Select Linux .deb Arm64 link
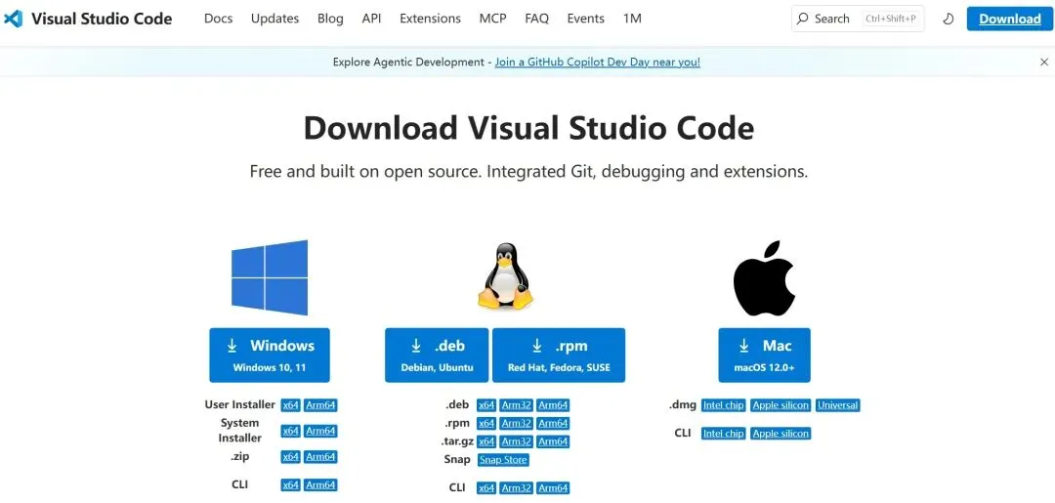Viewport: 1055px width, 503px height. click(553, 404)
